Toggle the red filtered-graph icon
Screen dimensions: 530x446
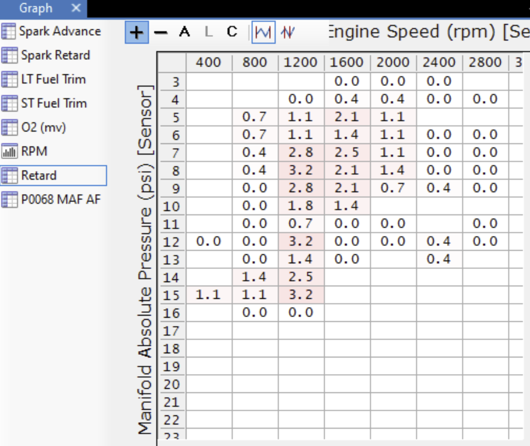coord(288,32)
